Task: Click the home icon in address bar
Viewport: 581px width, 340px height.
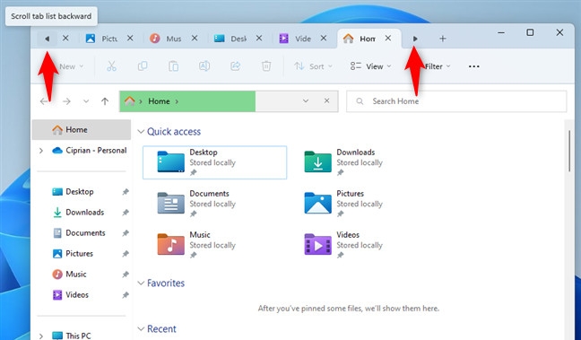Action: (x=129, y=101)
